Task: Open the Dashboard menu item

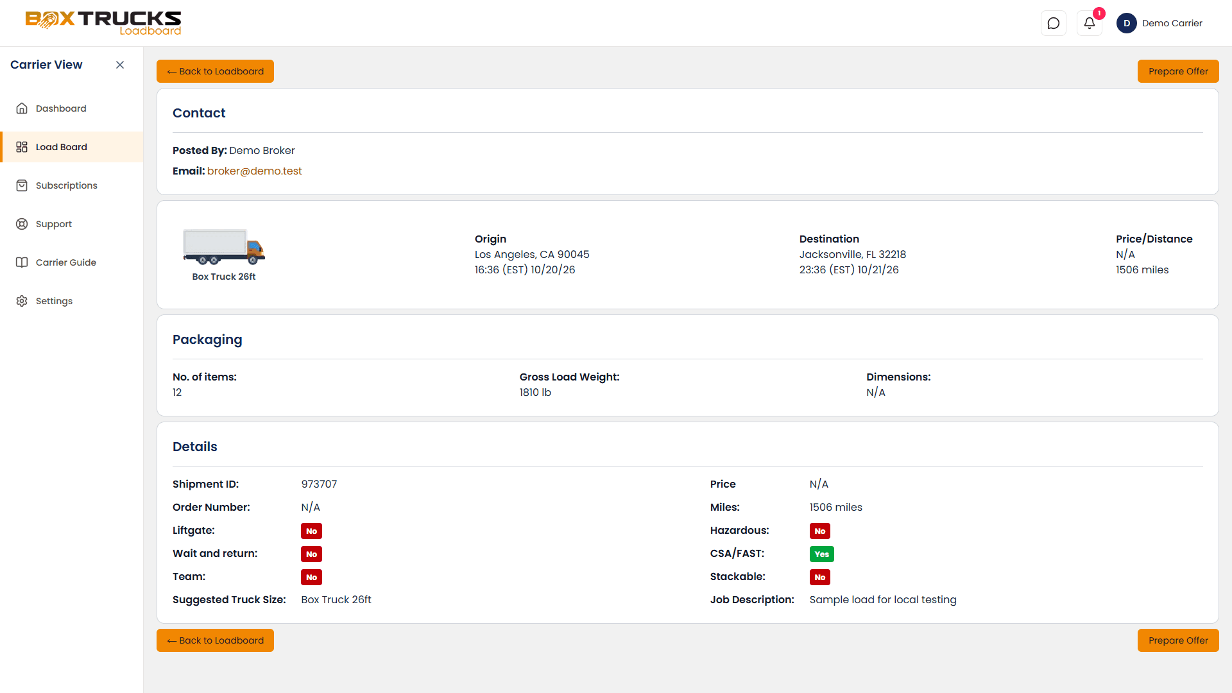Action: pyautogui.click(x=72, y=108)
